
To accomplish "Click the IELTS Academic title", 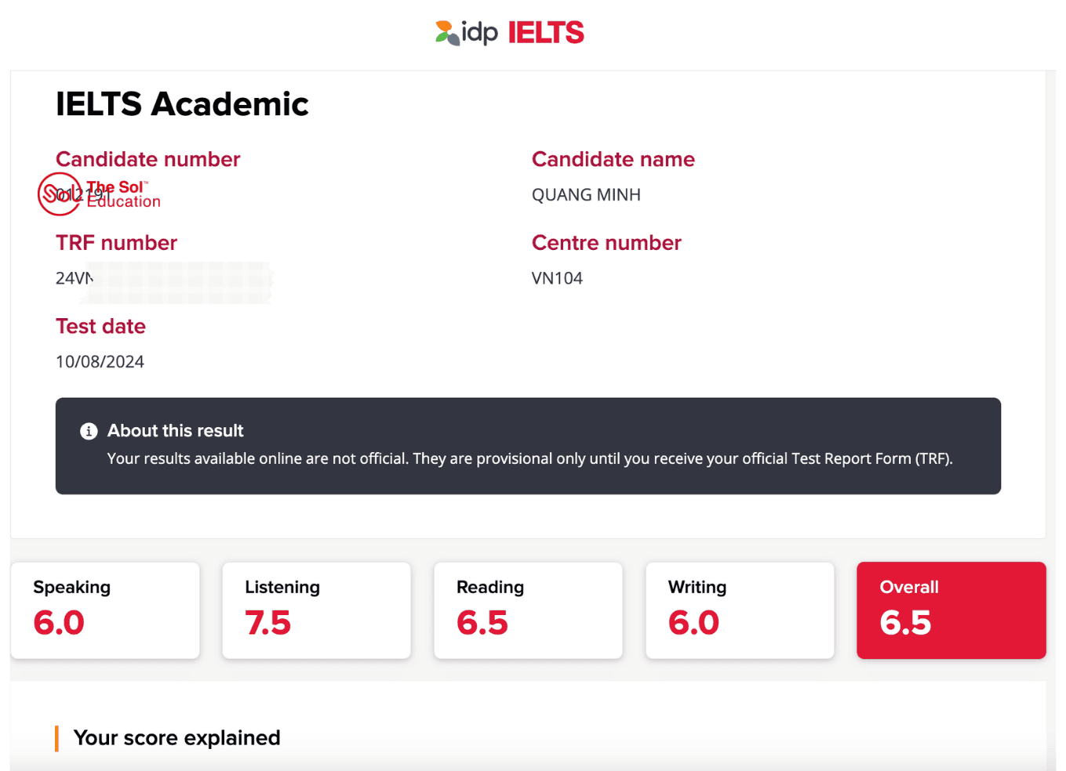I will click(182, 104).
